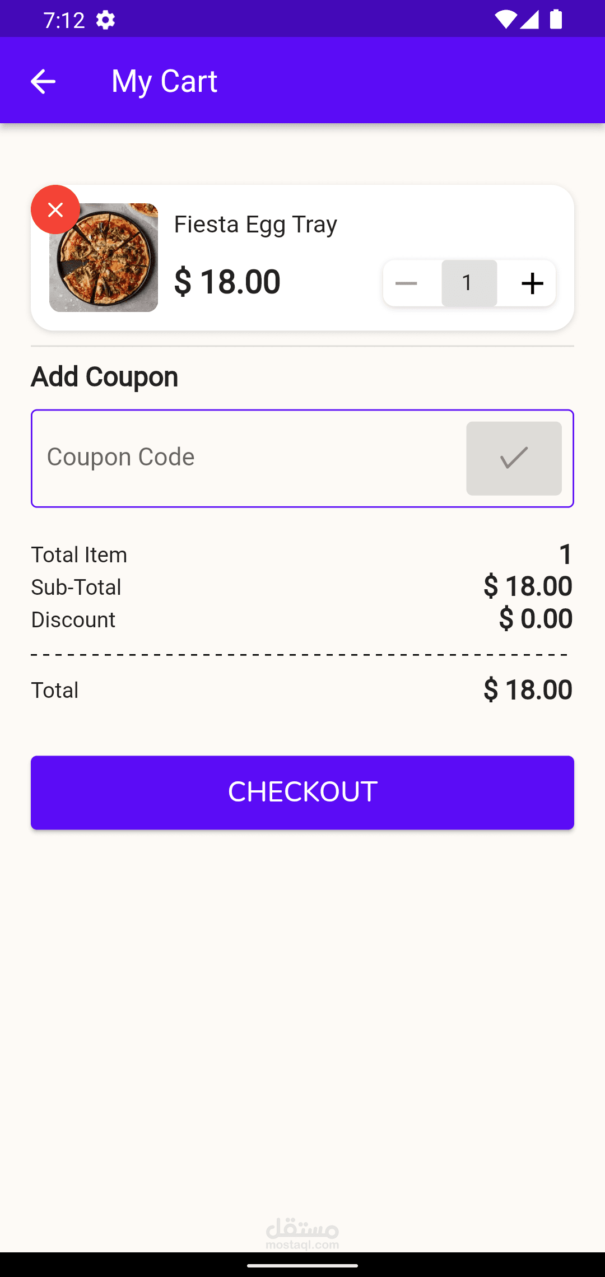The width and height of the screenshot is (605, 1277).
Task: Tap the Discount value $ 0.00
Action: coord(536,618)
